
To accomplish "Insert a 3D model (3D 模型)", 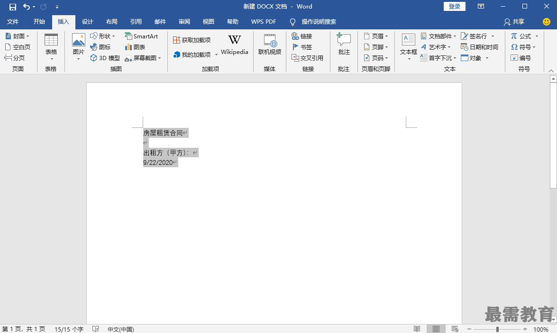I will click(x=105, y=58).
